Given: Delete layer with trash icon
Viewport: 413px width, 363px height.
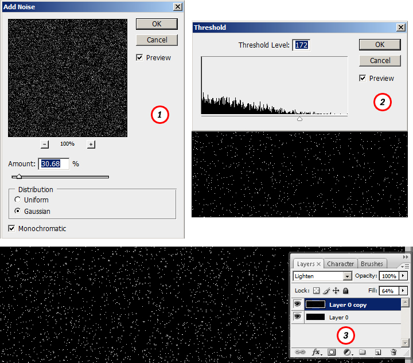Looking at the screenshot, I should [393, 352].
